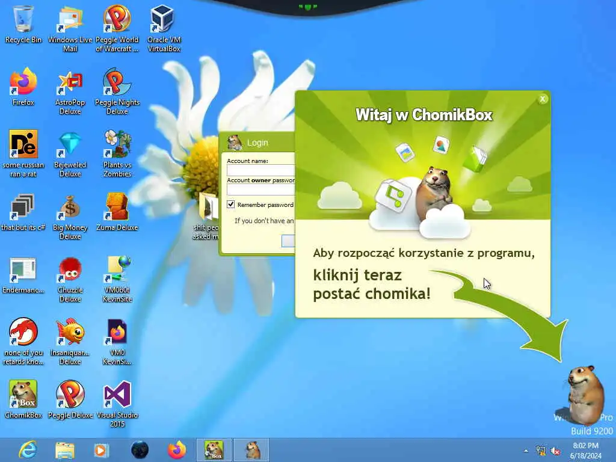Click the button in Login dialog
Viewport: 616px width, 462px height.
pos(288,241)
